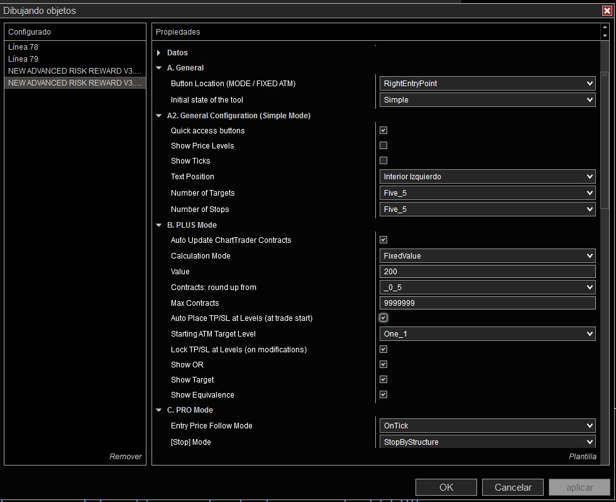
Task: Enable Show Price Levels checkbox
Action: [x=383, y=146]
